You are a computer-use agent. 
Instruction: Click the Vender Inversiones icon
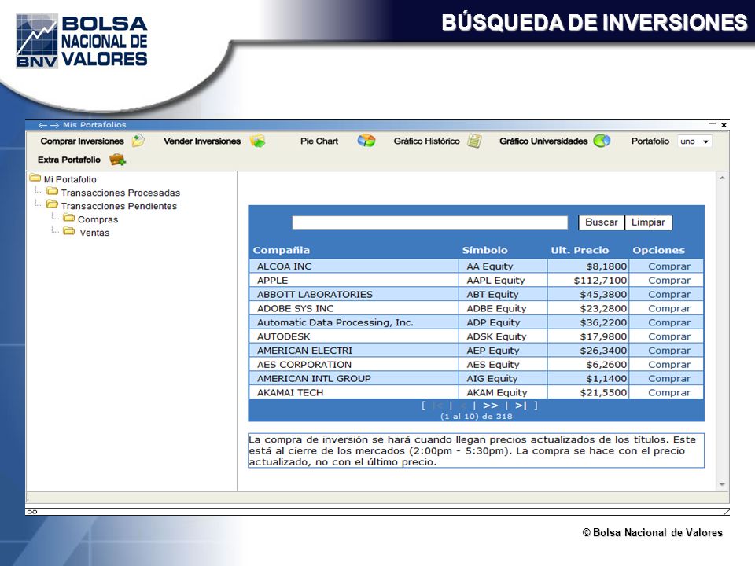click(x=258, y=141)
